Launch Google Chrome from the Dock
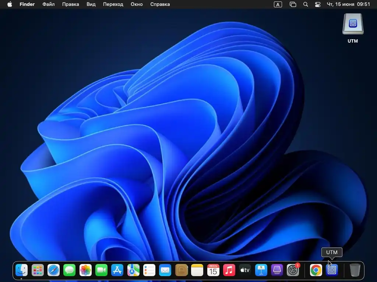377x282 pixels. tap(316, 270)
